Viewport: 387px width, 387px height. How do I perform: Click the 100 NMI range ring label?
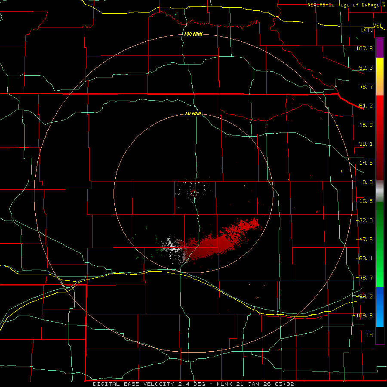coord(193,34)
